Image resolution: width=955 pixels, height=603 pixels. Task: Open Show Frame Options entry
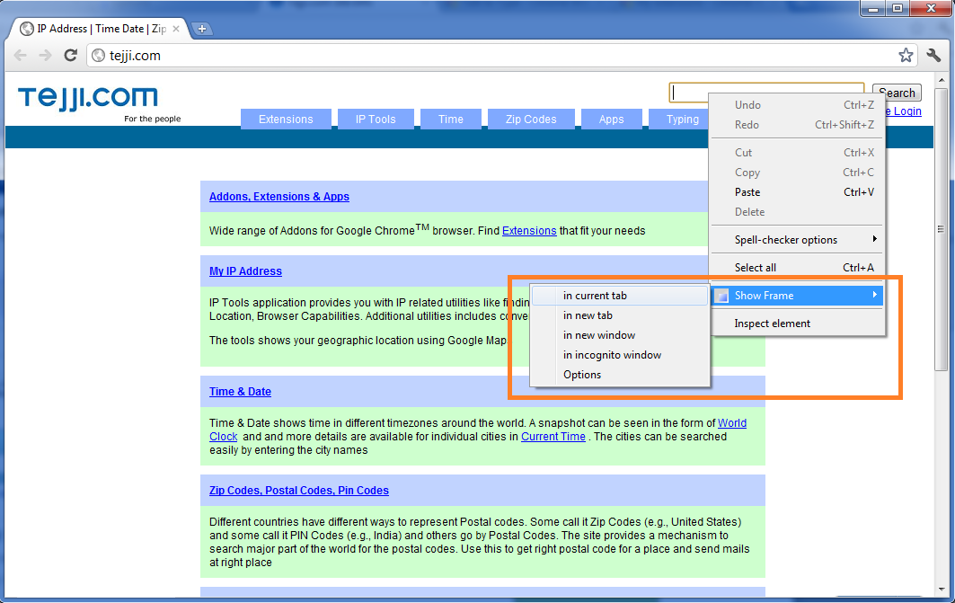tap(620, 375)
